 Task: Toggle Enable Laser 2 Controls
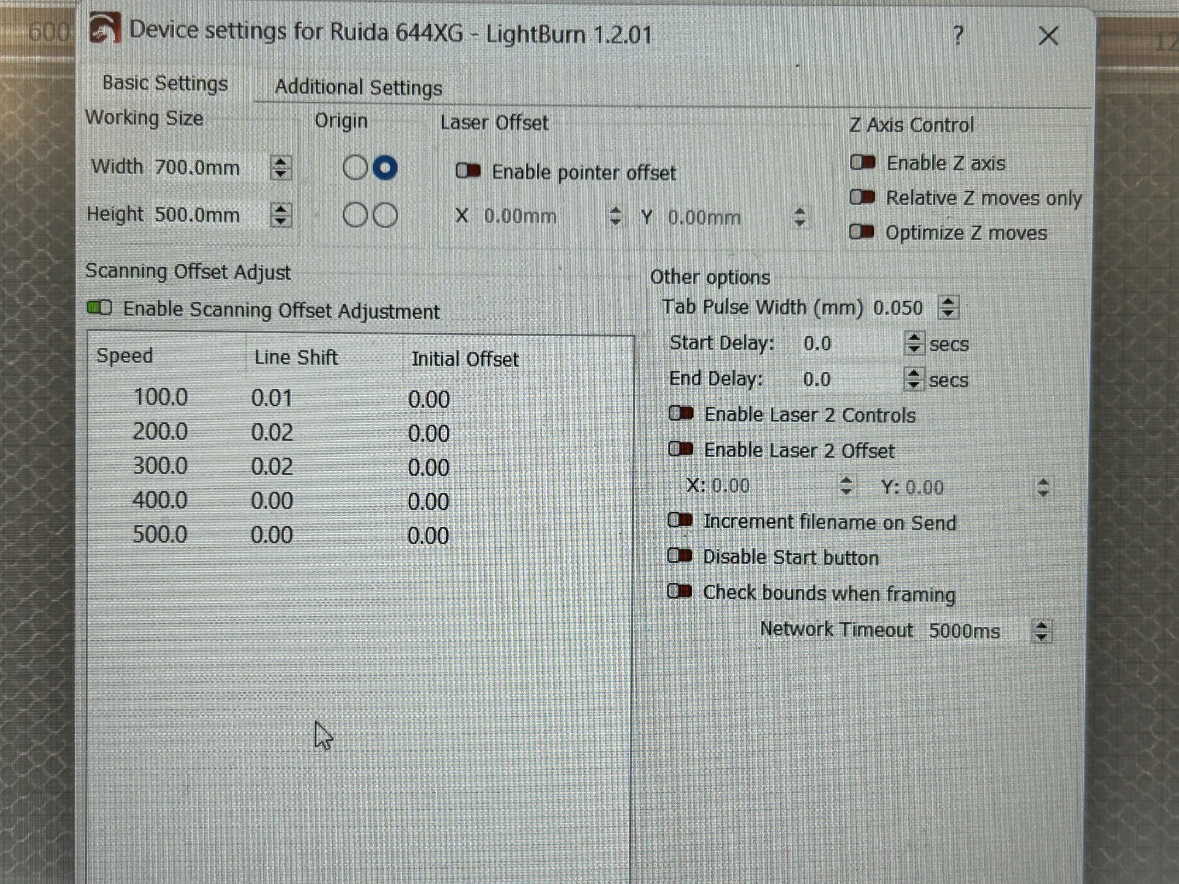(681, 414)
